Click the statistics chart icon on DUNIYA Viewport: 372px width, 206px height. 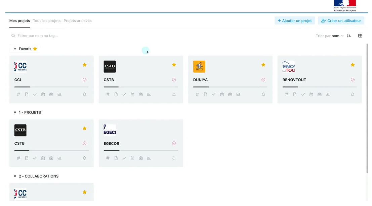pos(238,94)
